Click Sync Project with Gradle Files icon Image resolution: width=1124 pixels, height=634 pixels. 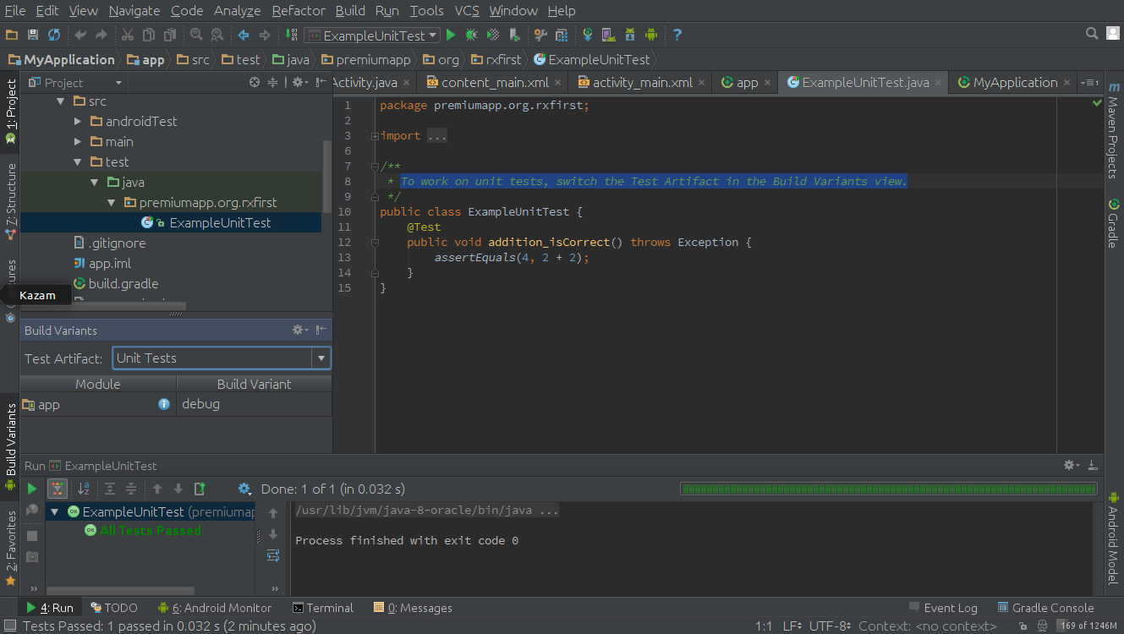tap(588, 35)
